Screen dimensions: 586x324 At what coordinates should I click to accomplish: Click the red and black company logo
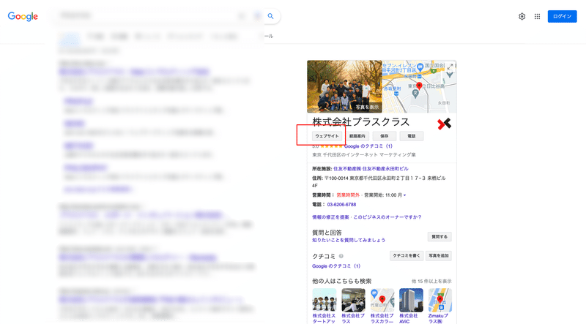point(444,124)
